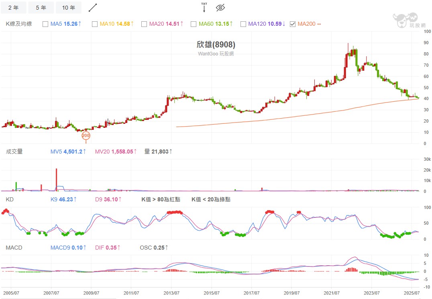Click the WantGoo bull logo
The image size is (432, 299).
coord(406,20)
